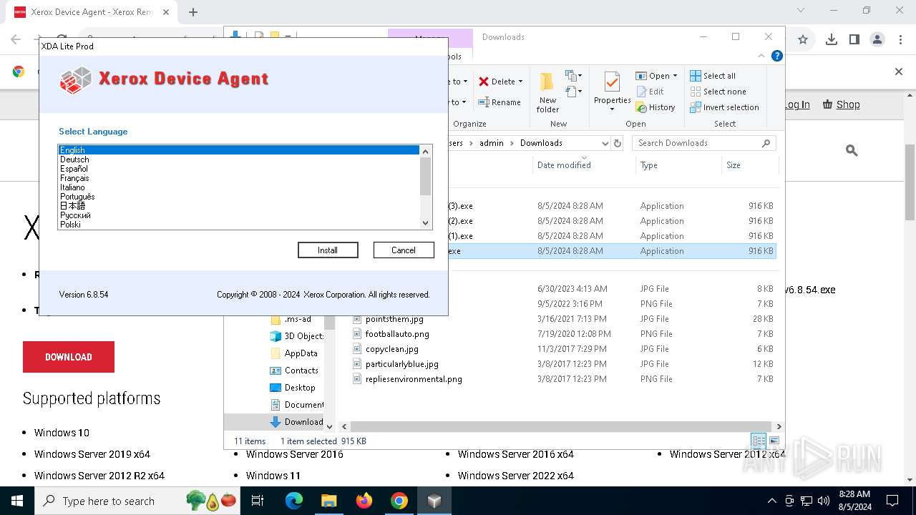Click Select none in Explorer ribbon
This screenshot has width=916, height=515.
tap(718, 92)
